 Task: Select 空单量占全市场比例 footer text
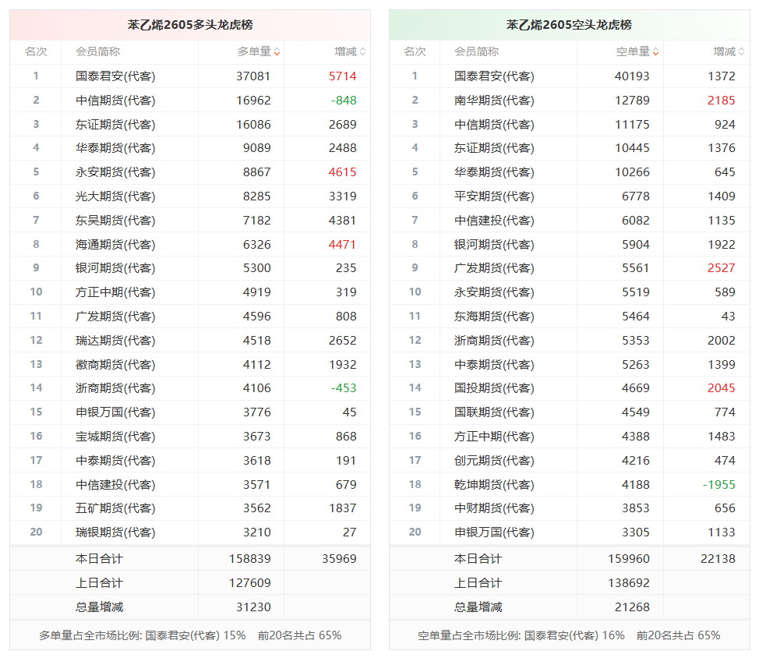coord(569,635)
